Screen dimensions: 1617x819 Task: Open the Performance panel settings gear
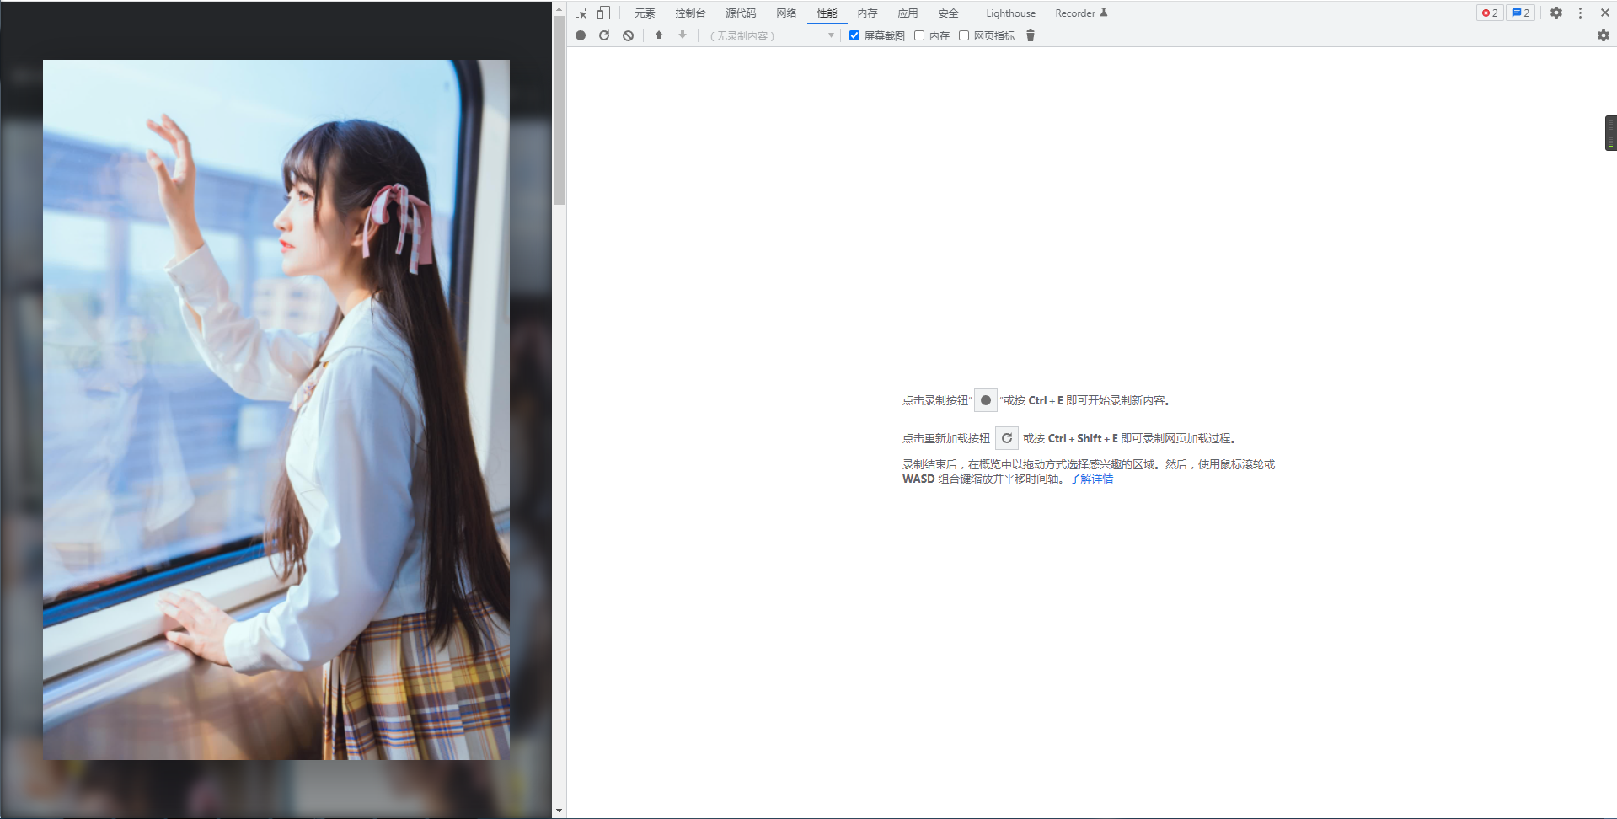(x=1604, y=35)
